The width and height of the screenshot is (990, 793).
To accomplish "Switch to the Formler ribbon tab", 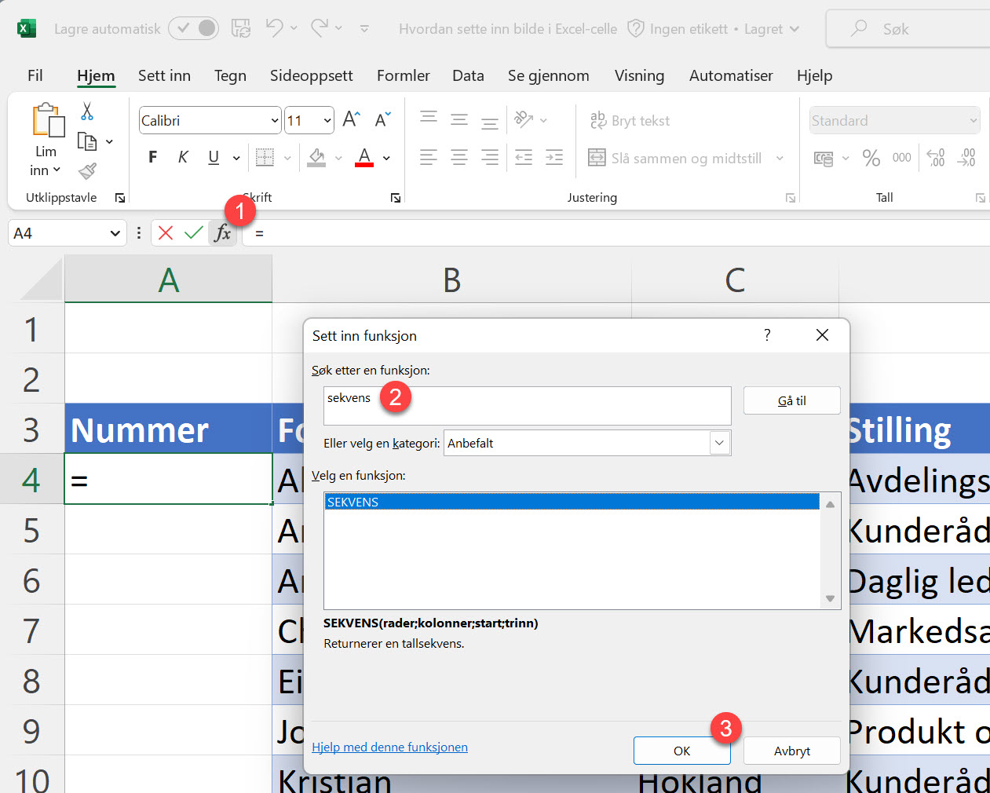I will pyautogui.click(x=403, y=75).
